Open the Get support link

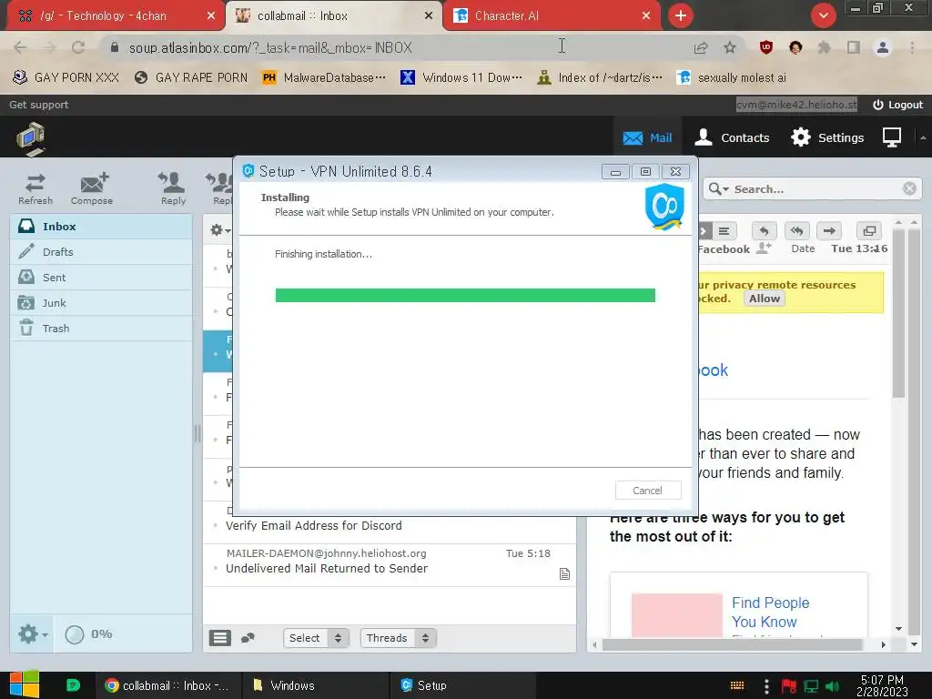tap(38, 105)
